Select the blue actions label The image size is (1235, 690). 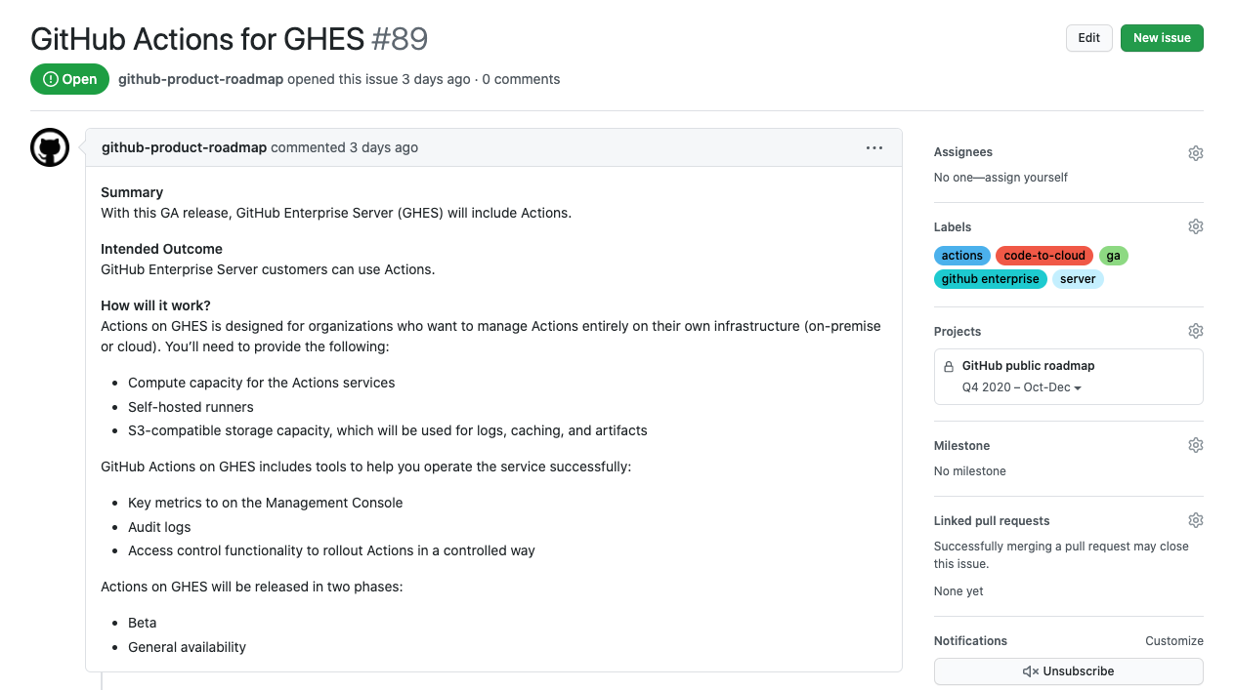pyautogui.click(x=962, y=256)
